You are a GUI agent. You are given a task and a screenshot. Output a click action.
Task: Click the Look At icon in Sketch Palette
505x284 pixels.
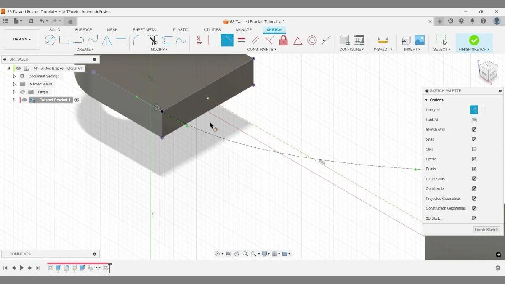click(x=474, y=119)
